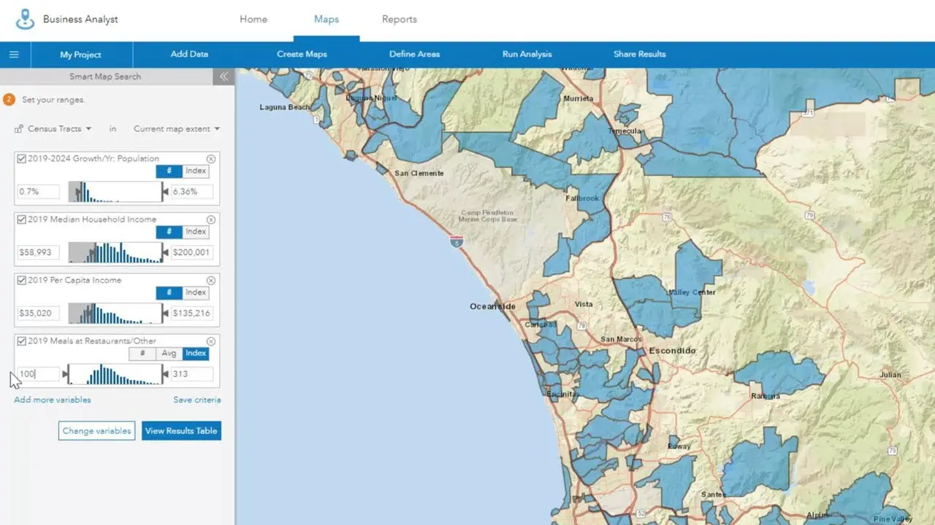Click the Population Growth minimum field 0.7%
This screenshot has width=935, height=525.
[39, 192]
